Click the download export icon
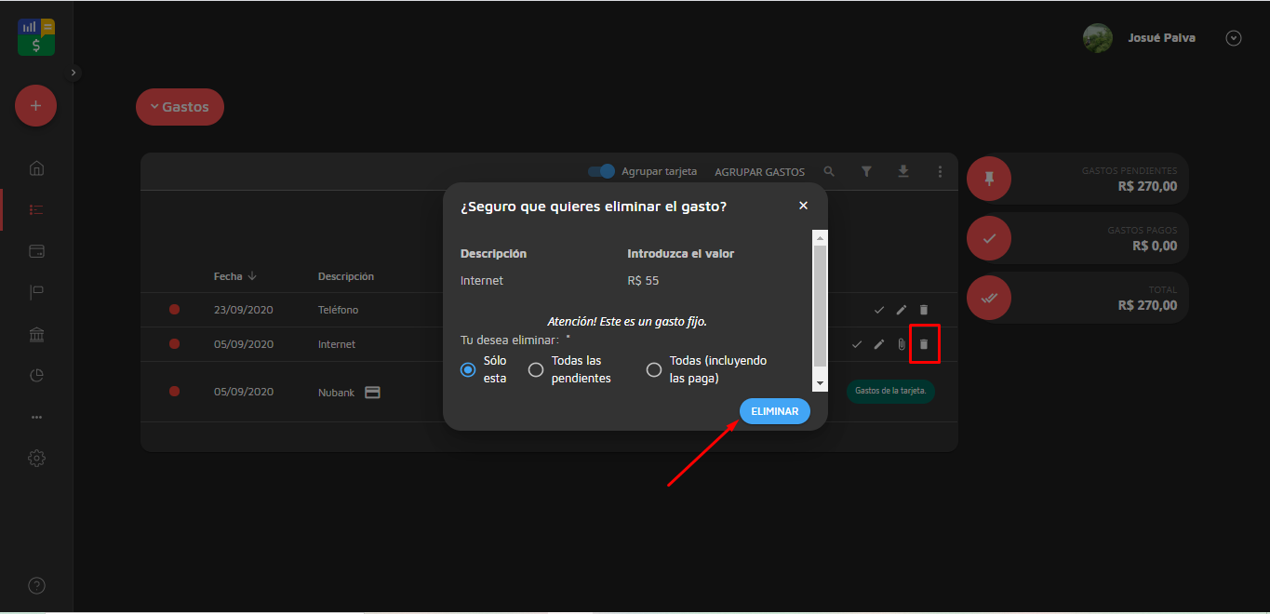Screen dimensions: 1270x614 pos(902,172)
